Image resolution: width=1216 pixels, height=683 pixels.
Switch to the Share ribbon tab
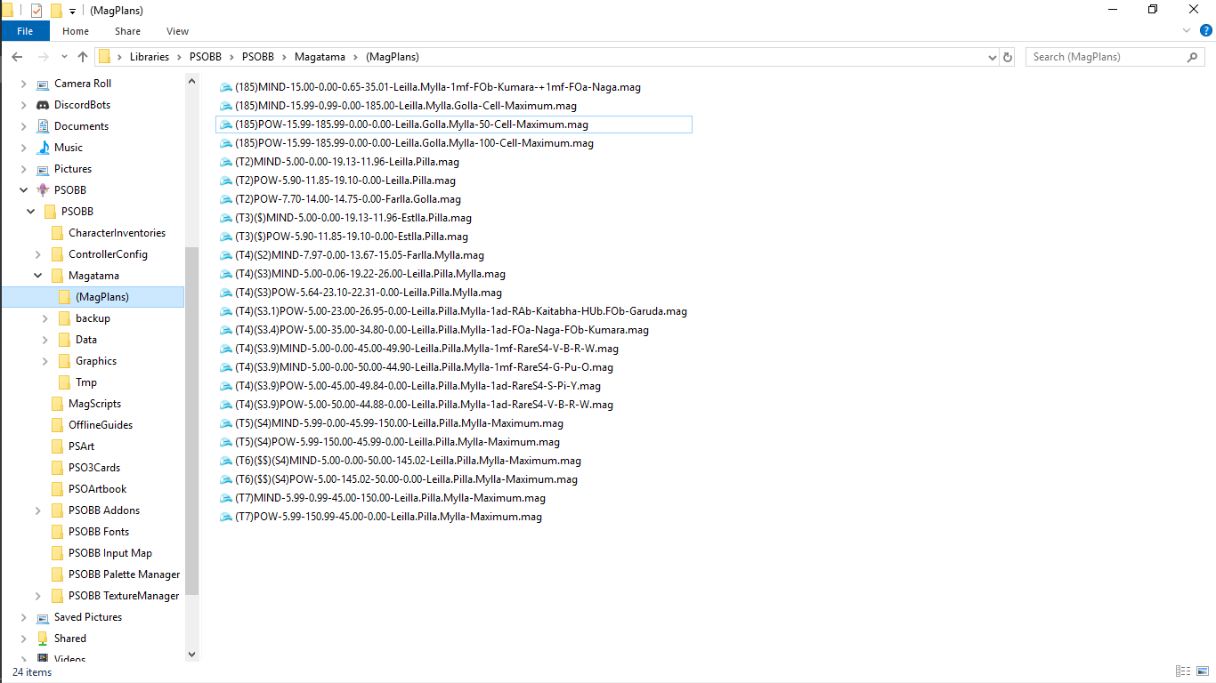127,31
